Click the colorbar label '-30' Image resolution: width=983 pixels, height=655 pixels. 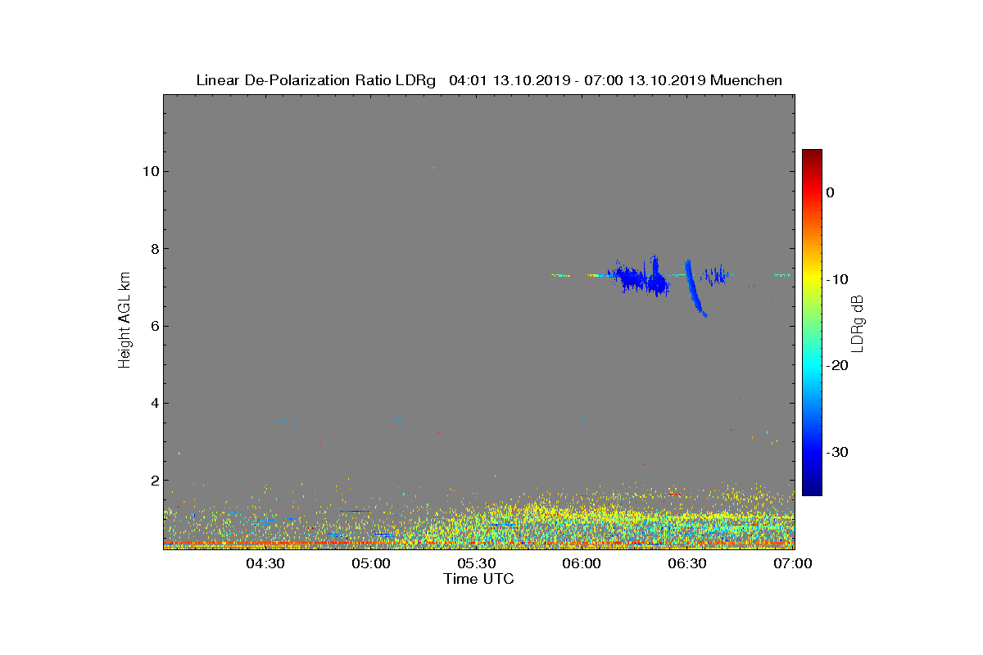(836, 453)
